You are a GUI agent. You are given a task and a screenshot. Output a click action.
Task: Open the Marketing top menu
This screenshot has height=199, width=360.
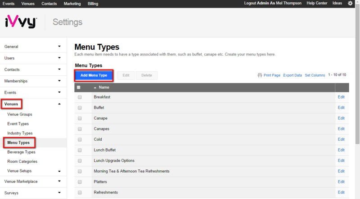[72, 4]
